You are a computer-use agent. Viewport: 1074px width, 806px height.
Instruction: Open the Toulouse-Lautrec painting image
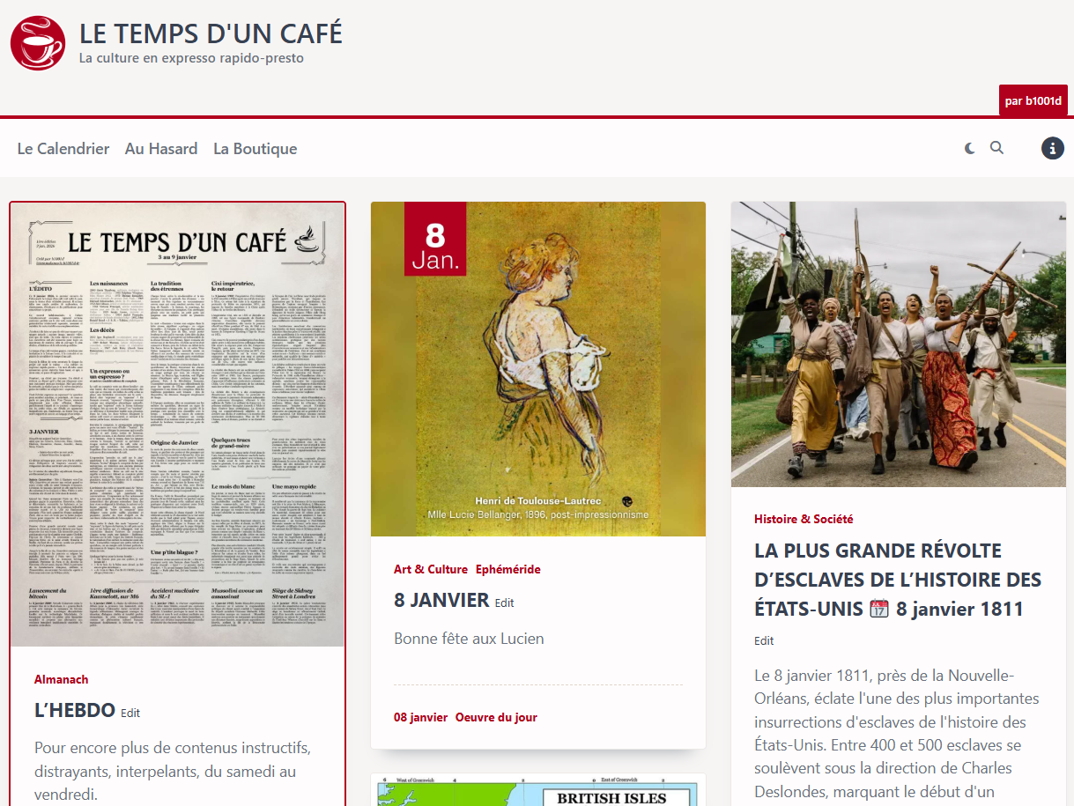537,369
